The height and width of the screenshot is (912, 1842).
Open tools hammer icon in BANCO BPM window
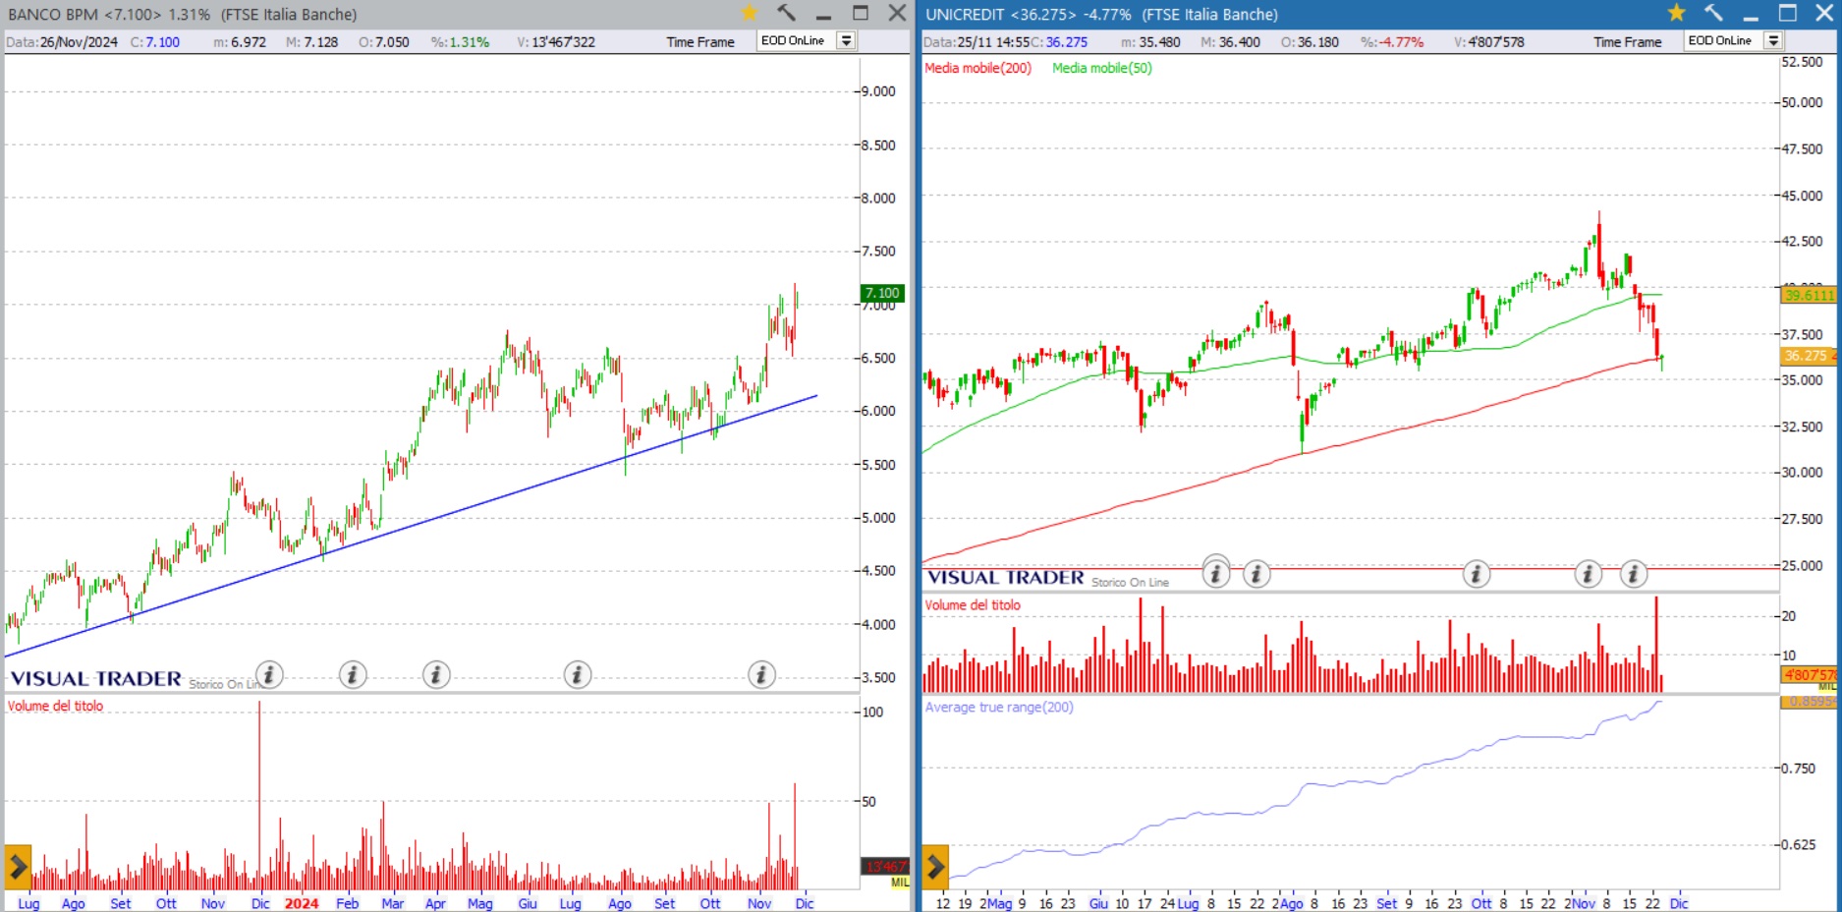(786, 13)
